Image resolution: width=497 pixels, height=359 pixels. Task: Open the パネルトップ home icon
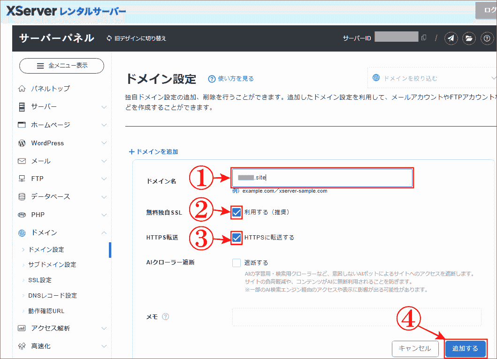tap(23, 88)
